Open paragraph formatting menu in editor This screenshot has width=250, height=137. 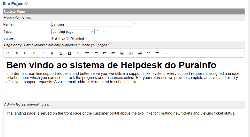[x=17, y=53]
